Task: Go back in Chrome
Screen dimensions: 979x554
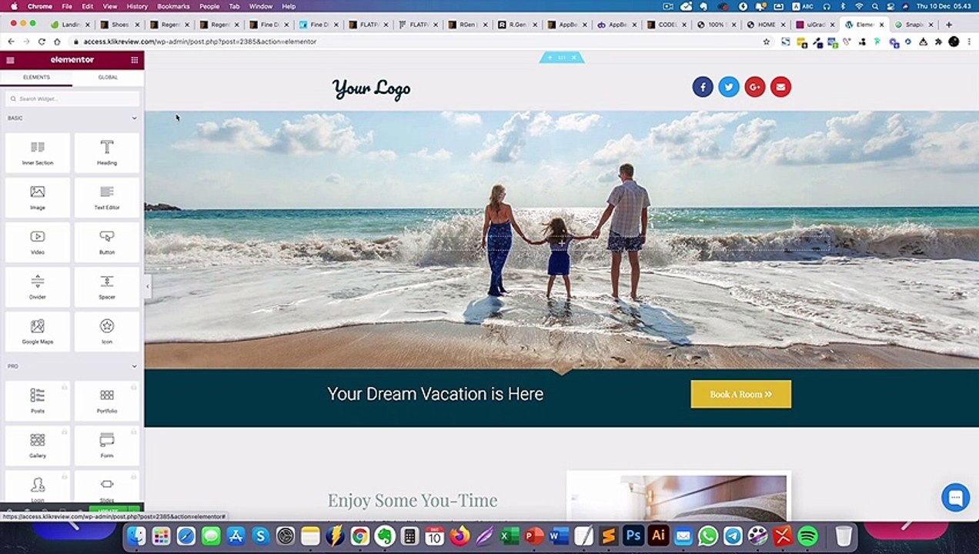Action: pos(12,42)
